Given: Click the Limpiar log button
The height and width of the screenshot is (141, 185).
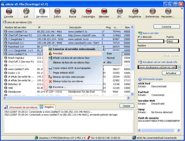Looking at the screenshot, I should pyautogui.click(x=127, y=106).
